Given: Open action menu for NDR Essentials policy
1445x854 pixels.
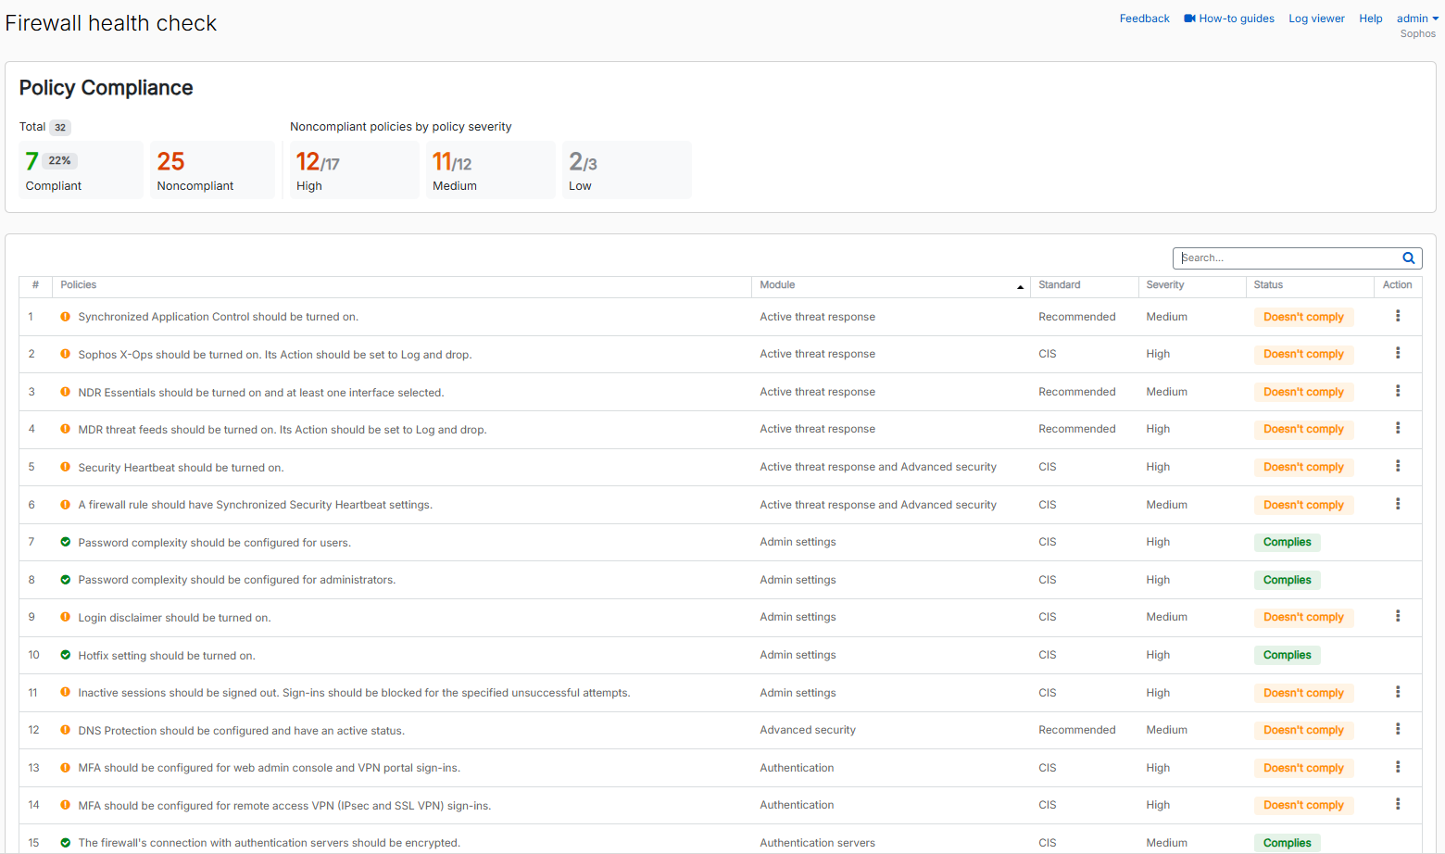Looking at the screenshot, I should click(1398, 392).
